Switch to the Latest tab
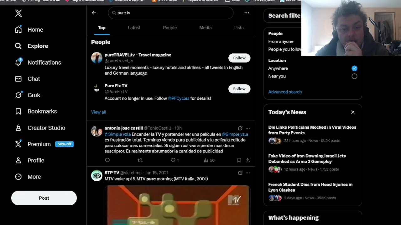The height and width of the screenshot is (225, 401). (134, 27)
